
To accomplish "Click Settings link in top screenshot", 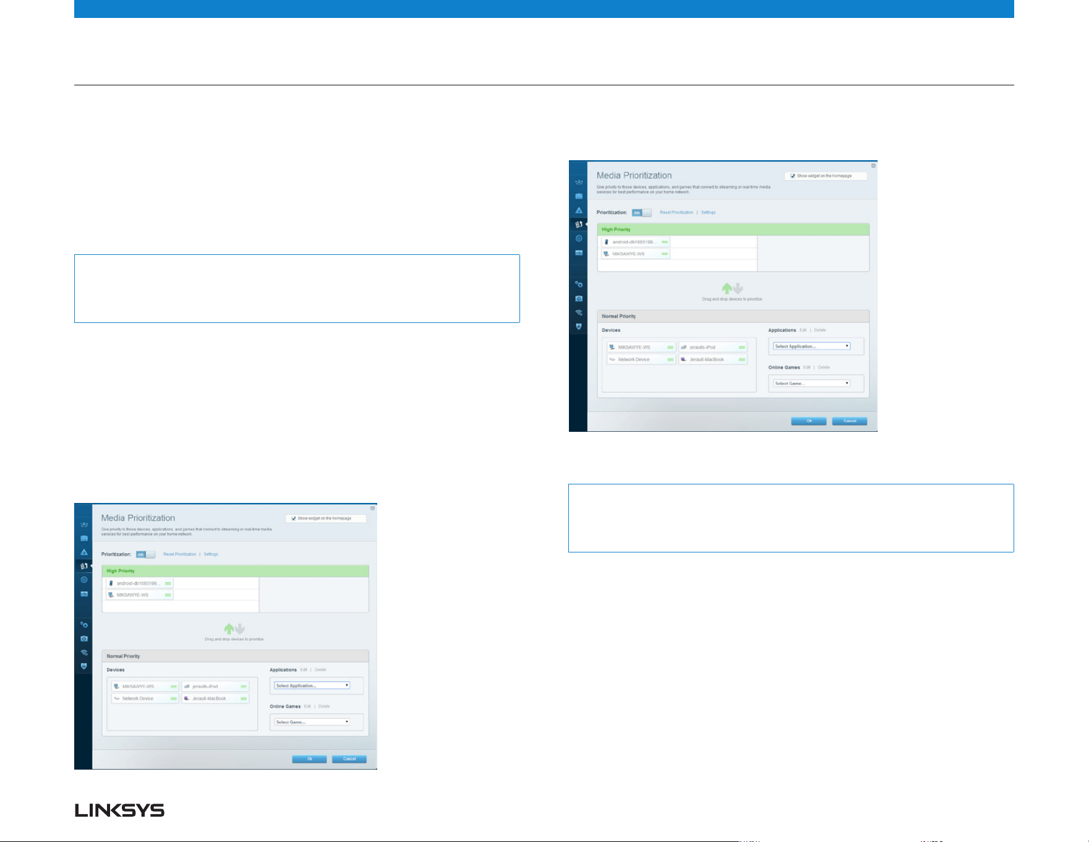I will click(708, 212).
